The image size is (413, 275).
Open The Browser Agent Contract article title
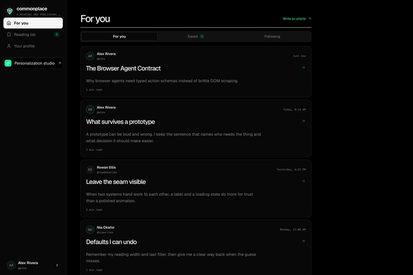coord(123,69)
